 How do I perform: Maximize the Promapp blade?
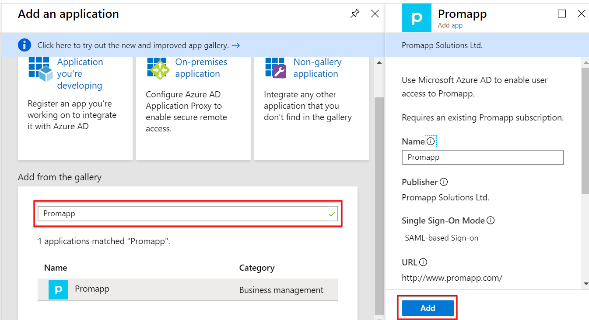pyautogui.click(x=562, y=14)
